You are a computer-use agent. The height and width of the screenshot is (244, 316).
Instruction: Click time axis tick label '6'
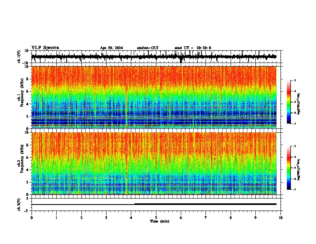(181, 218)
